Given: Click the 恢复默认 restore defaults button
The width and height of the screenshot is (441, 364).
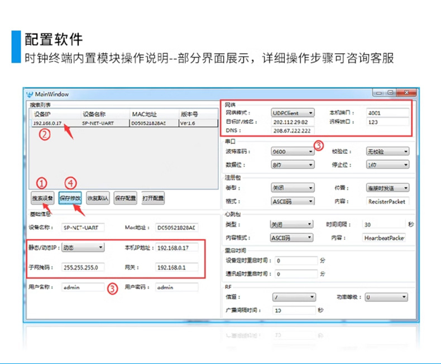Looking at the screenshot, I should tap(98, 198).
